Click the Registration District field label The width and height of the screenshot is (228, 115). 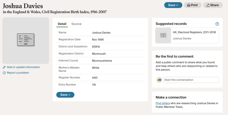point(71,54)
